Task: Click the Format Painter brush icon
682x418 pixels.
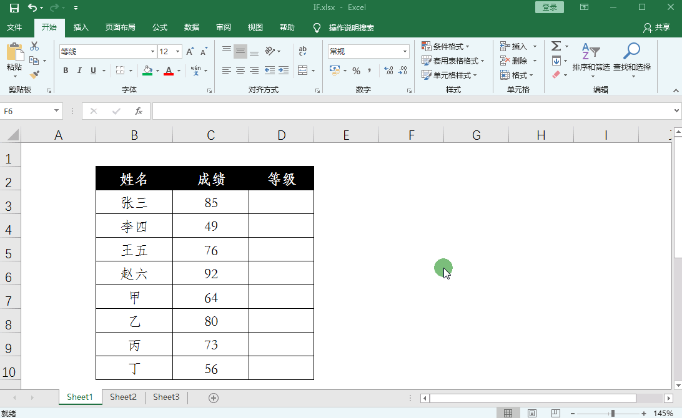Action: coord(34,75)
